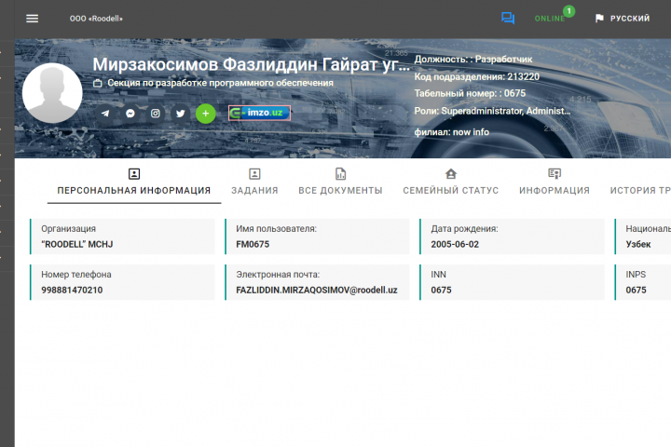671x447 pixels.
Task: Click the INN value 0675
Action: click(441, 290)
